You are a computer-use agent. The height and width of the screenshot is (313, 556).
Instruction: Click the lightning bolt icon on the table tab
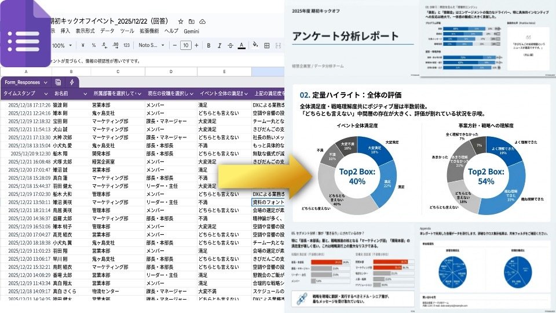pyautogui.click(x=72, y=82)
